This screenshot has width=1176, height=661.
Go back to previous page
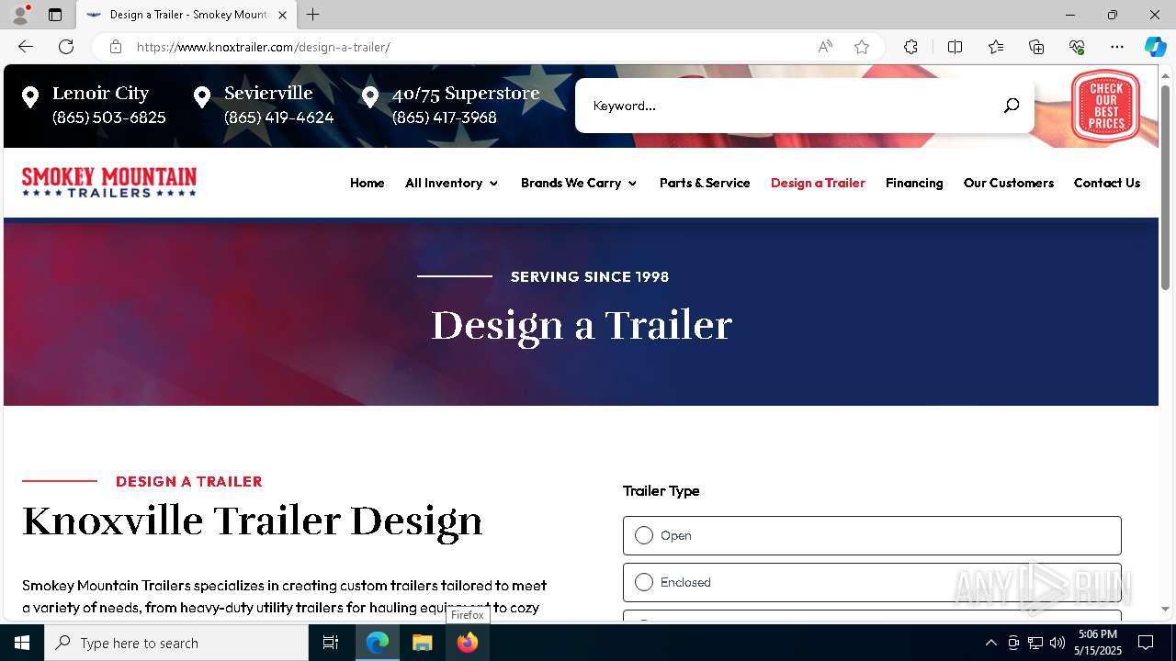(26, 47)
